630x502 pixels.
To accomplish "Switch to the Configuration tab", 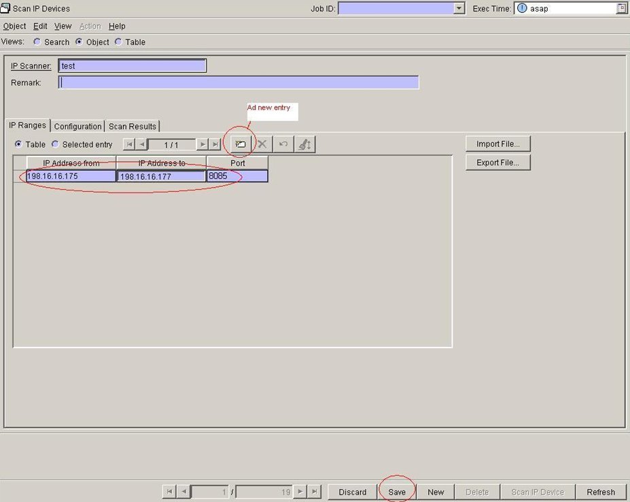I will click(77, 127).
